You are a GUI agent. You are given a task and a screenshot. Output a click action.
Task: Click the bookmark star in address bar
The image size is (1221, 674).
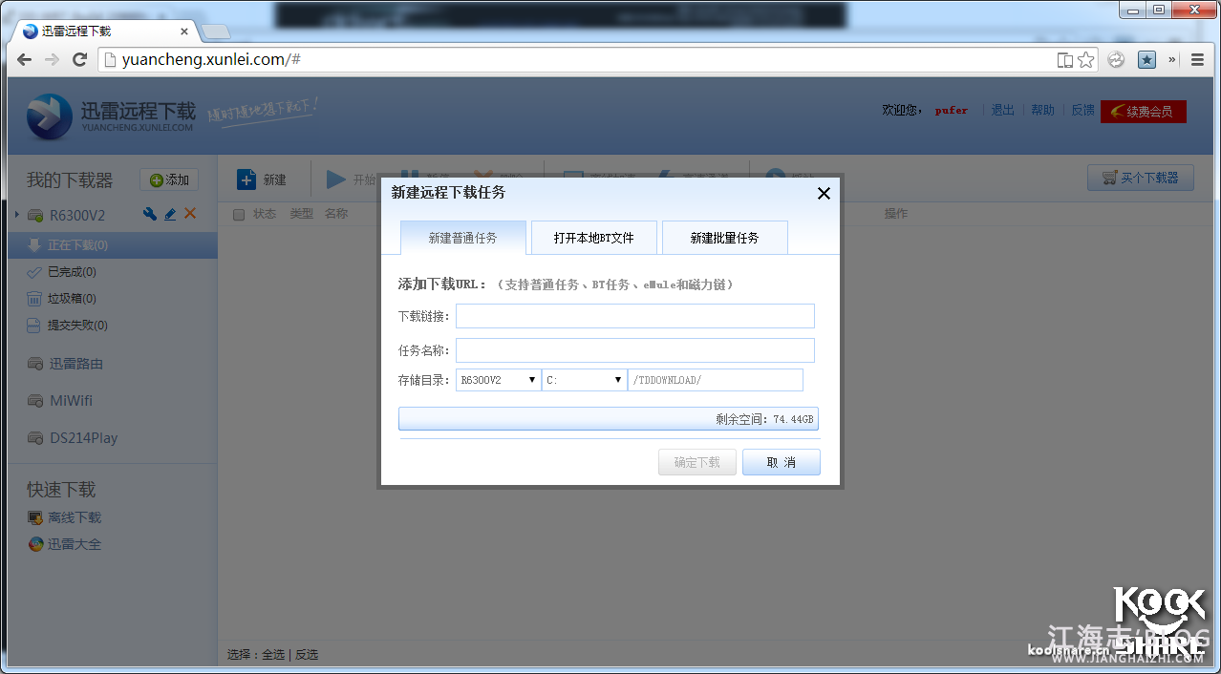(x=1086, y=60)
